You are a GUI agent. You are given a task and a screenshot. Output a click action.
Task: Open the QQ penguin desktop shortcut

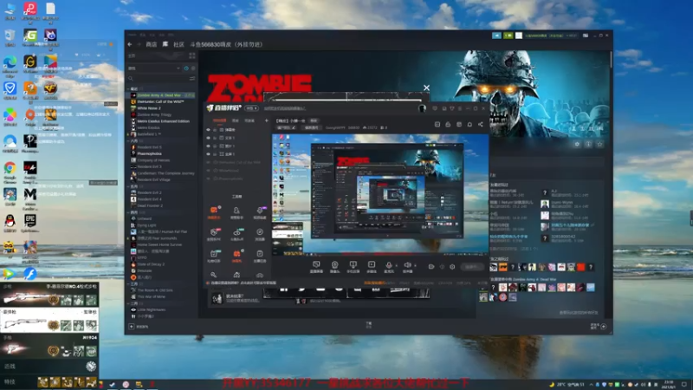coord(10,224)
